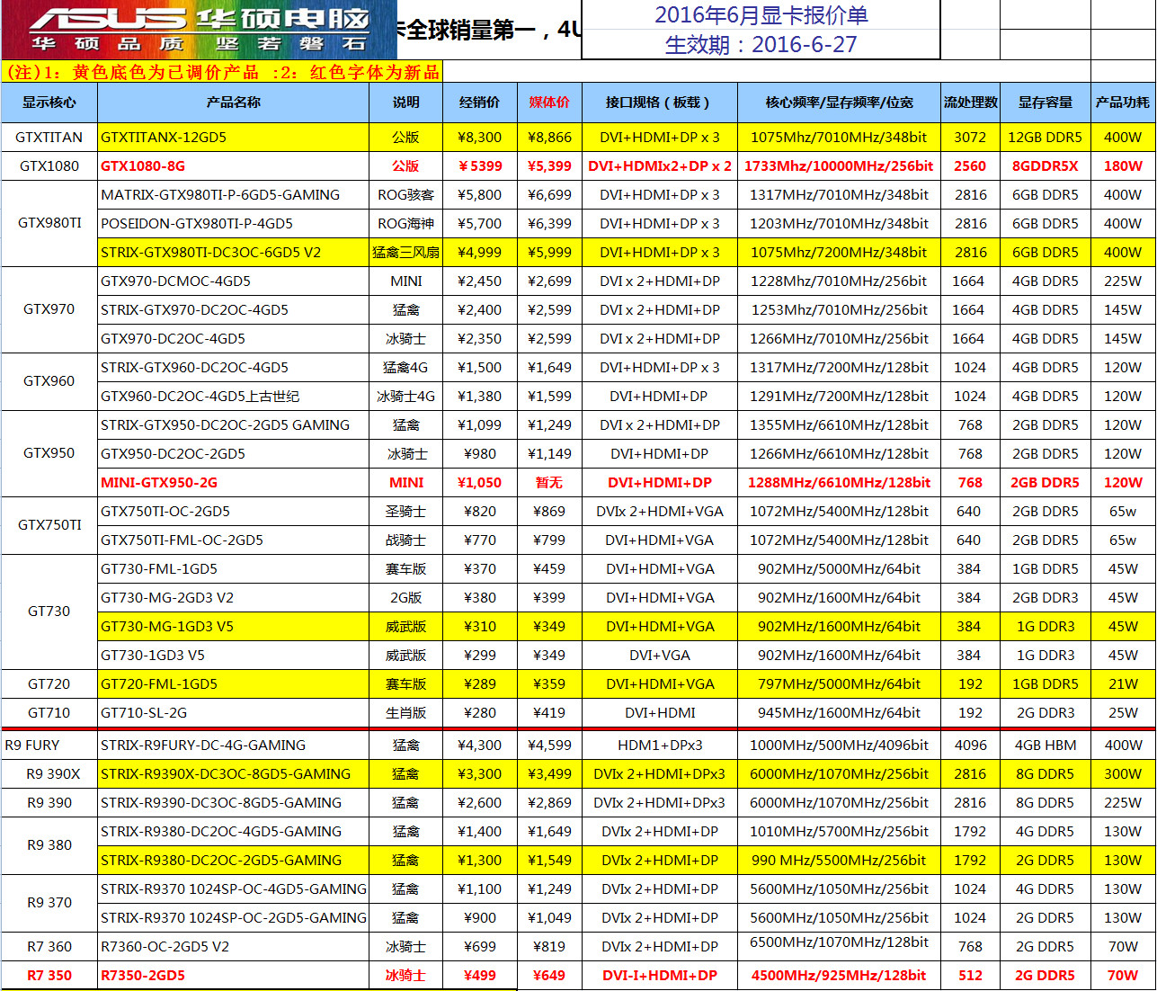
Task: Select the '8GDDR5X' memory cell
Action: tap(1046, 166)
